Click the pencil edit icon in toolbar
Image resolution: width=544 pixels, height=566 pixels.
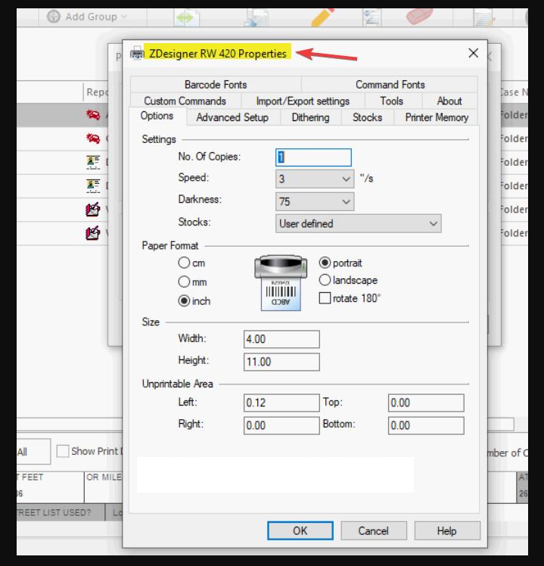[x=323, y=15]
